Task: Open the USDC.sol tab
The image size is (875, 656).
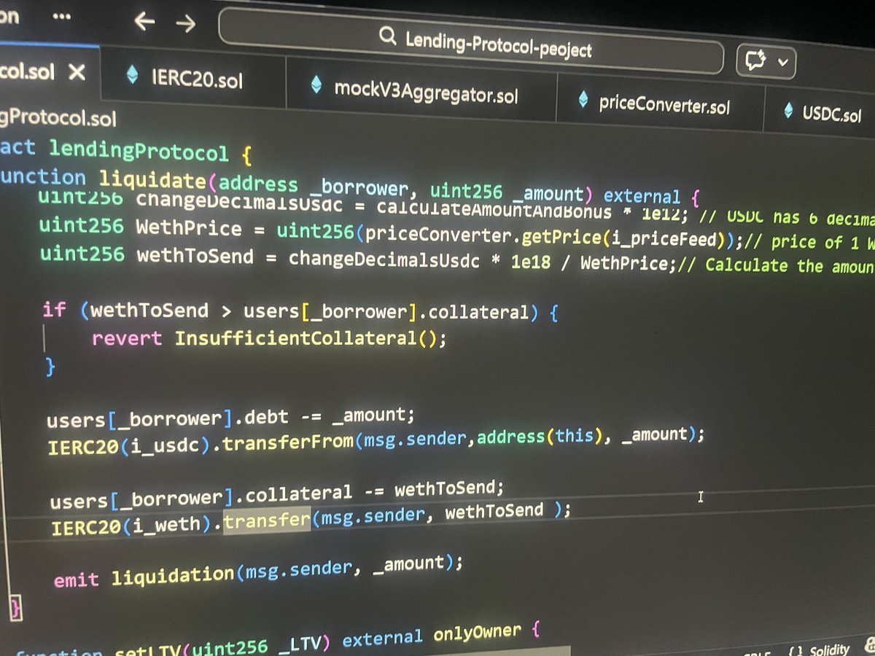Action: click(831, 115)
